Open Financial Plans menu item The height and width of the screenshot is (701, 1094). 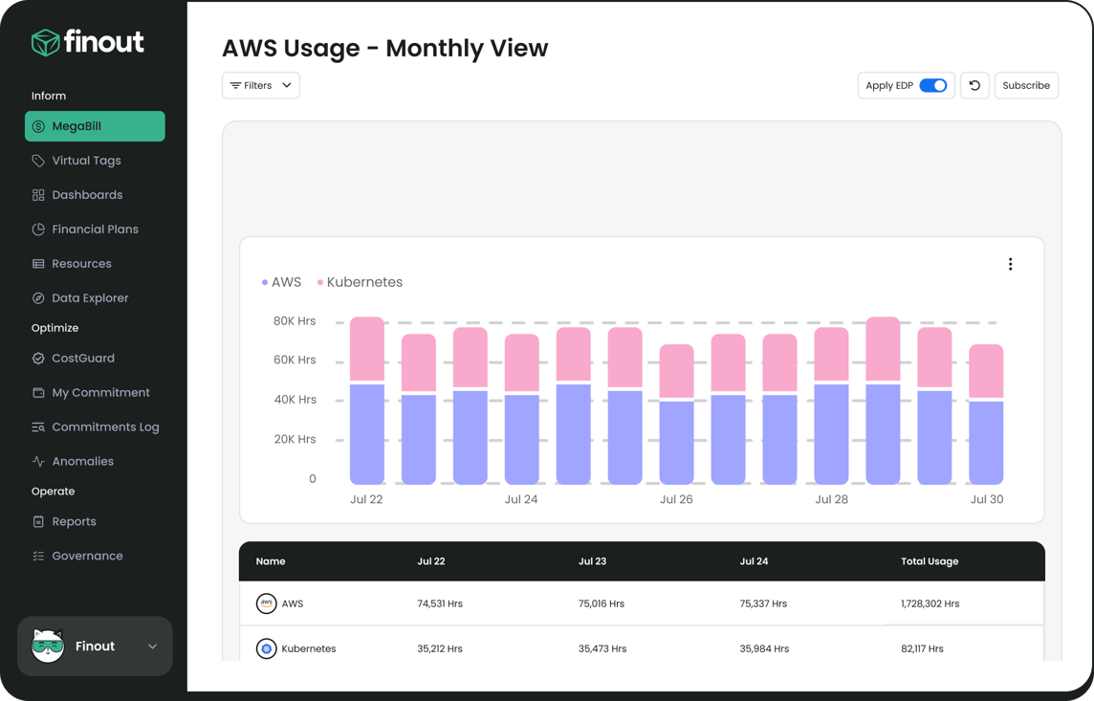pyautogui.click(x=95, y=229)
